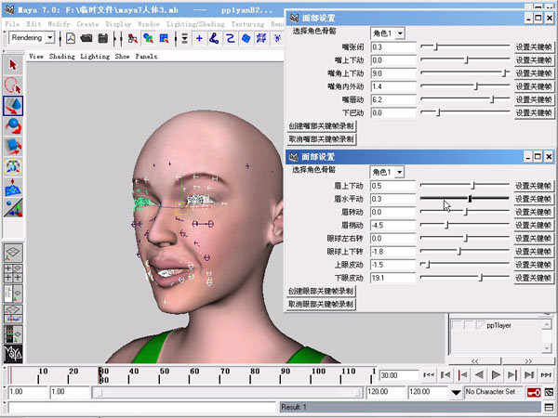Open the Rendering menu set dropdown
Screen dimensions: 558x418
[50, 38]
